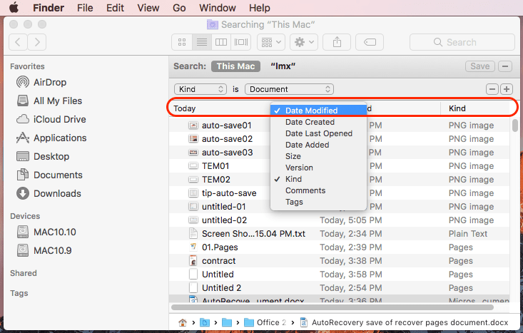Switch to list view

pos(201,42)
